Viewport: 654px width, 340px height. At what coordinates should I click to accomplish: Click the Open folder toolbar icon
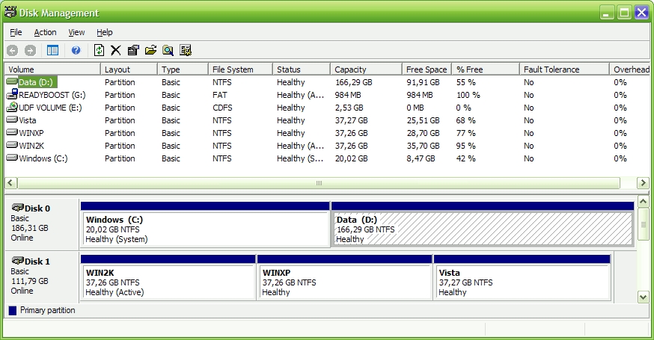click(150, 50)
